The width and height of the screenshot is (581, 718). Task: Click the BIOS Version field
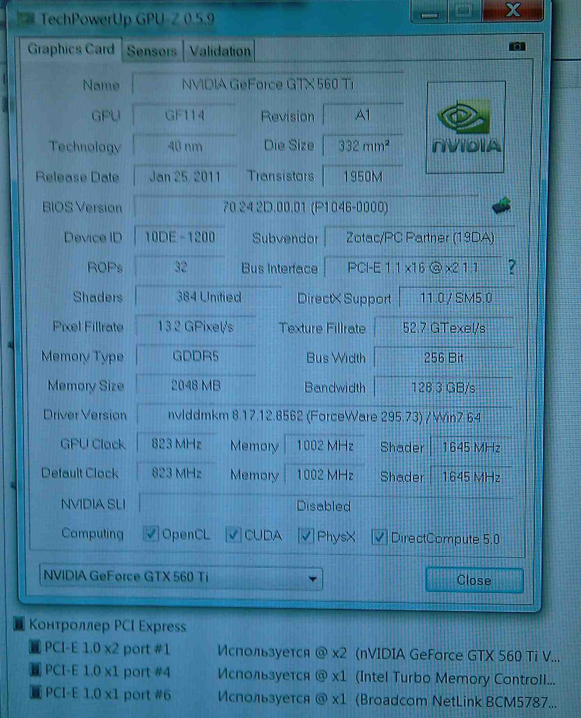(306, 207)
